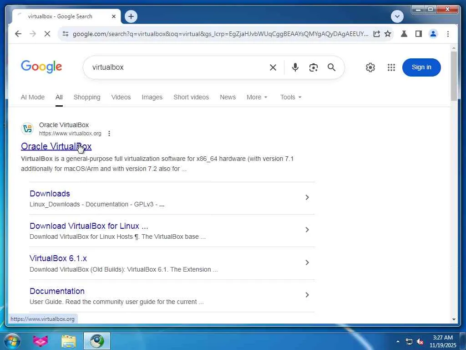Switch to AI Mode tab
Screen dimensions: 466x350
tap(33, 98)
